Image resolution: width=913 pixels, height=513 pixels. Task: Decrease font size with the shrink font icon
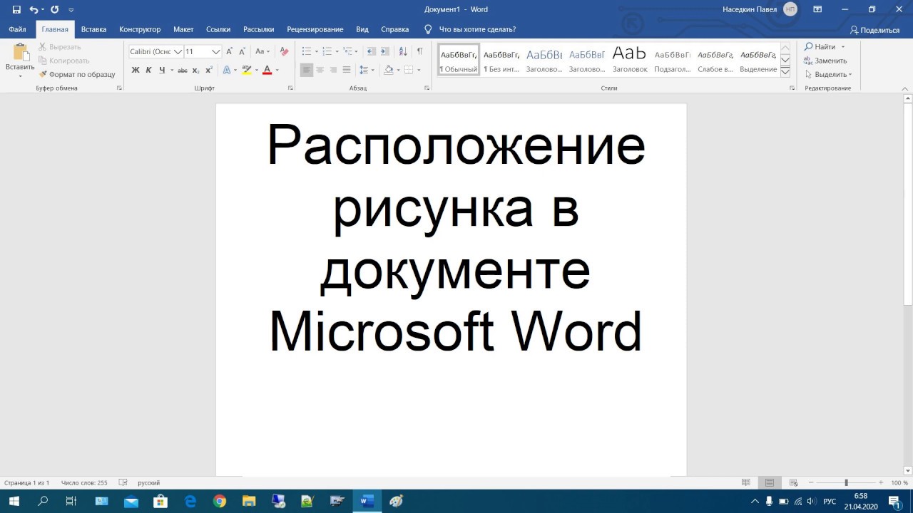[243, 51]
